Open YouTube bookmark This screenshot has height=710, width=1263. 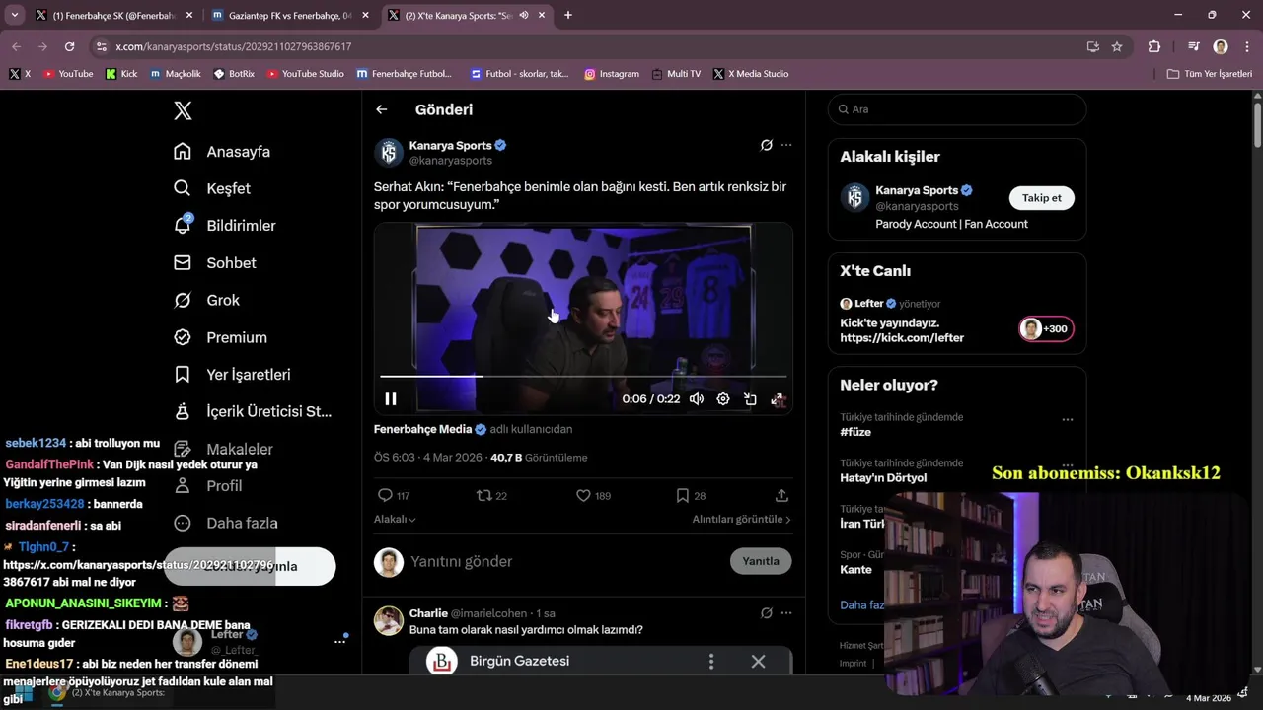[x=68, y=74]
